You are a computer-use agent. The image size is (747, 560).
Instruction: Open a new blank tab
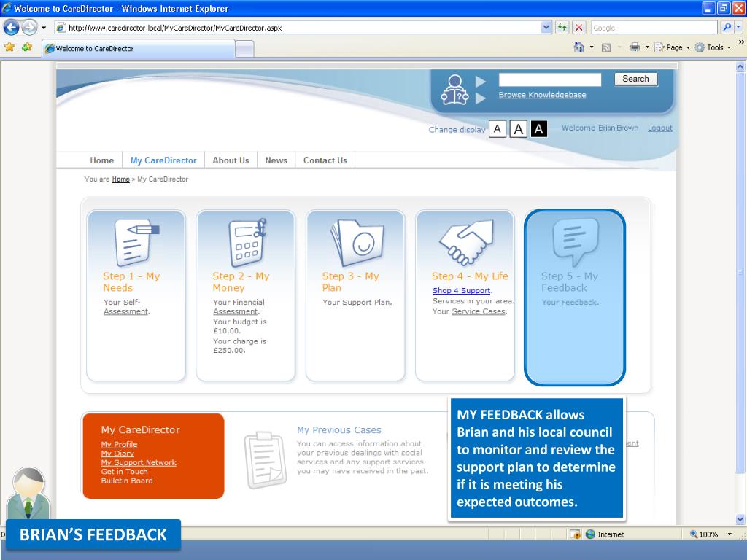(244, 49)
